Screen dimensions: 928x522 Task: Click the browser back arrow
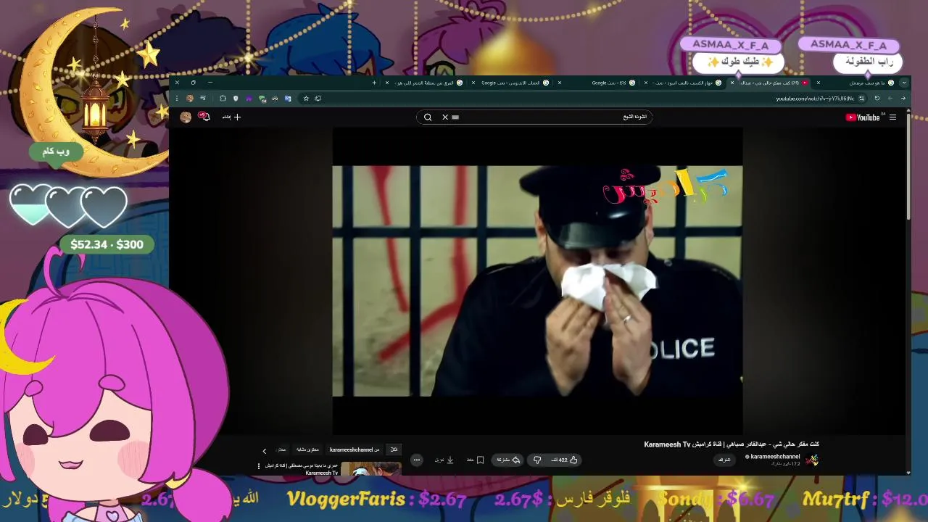[903, 99]
